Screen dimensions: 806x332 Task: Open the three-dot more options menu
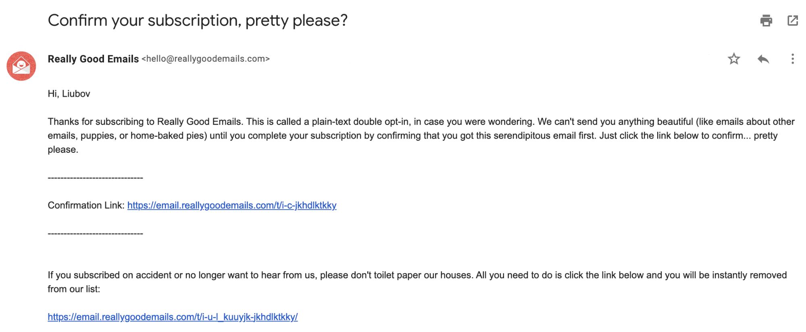pos(793,59)
